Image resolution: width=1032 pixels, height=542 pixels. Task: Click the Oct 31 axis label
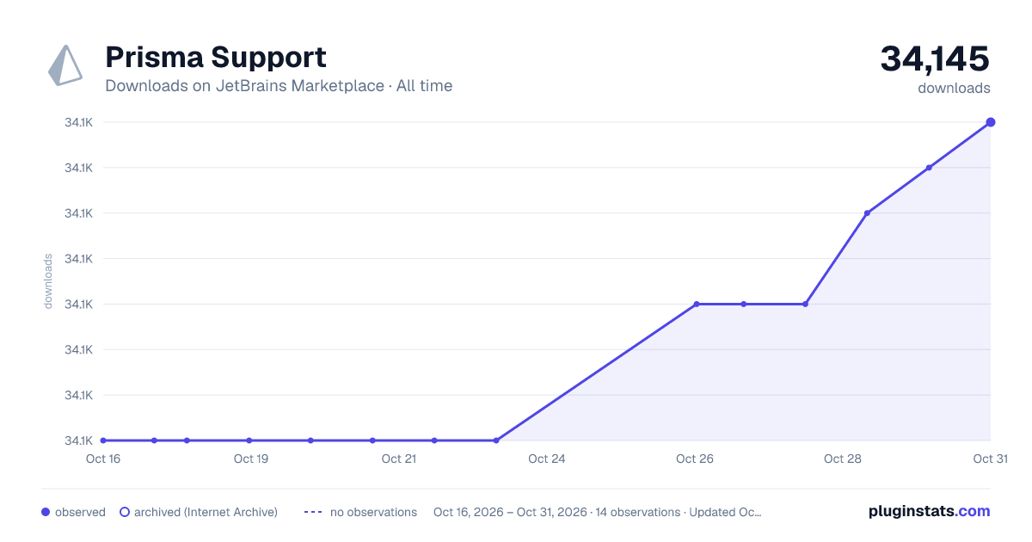pos(990,459)
